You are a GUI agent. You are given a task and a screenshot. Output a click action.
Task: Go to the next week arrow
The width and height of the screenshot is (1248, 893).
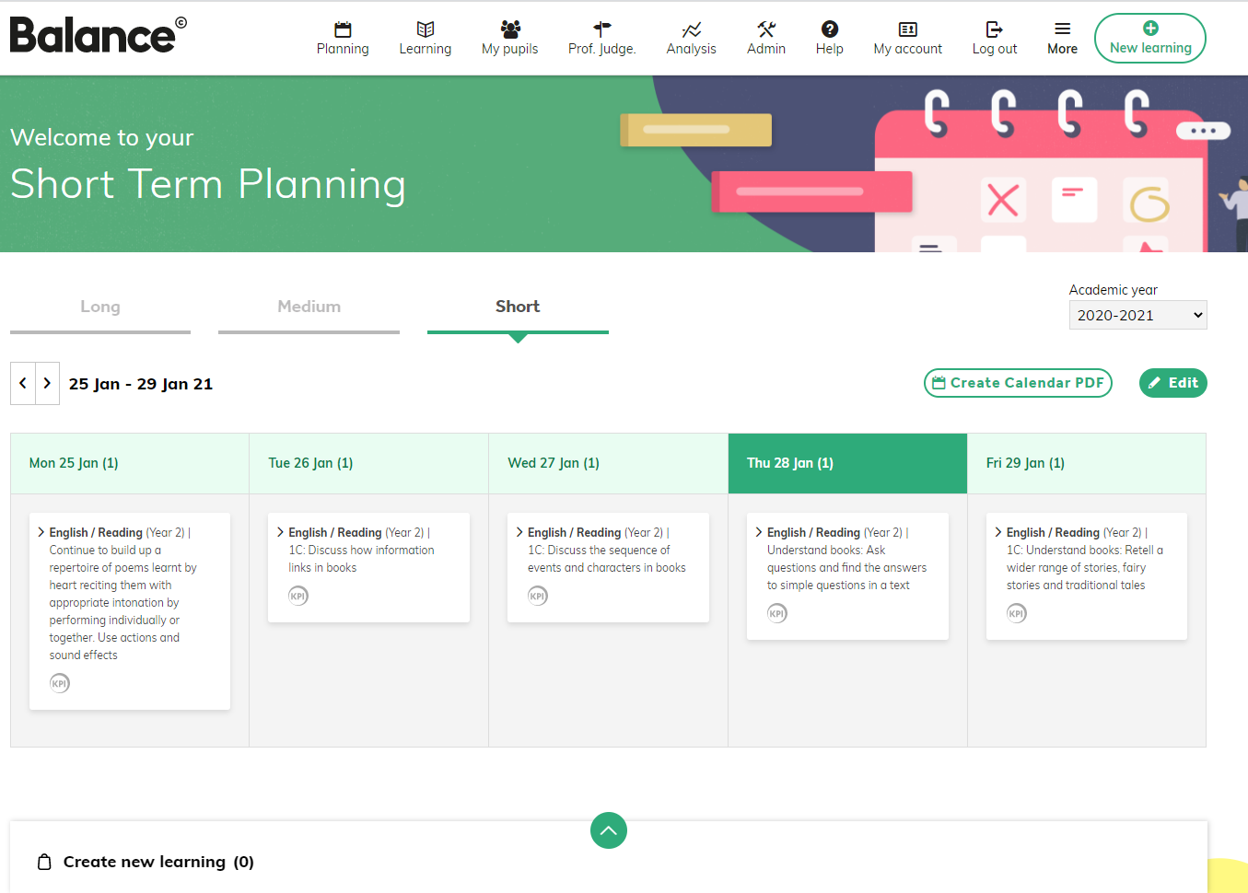[47, 383]
